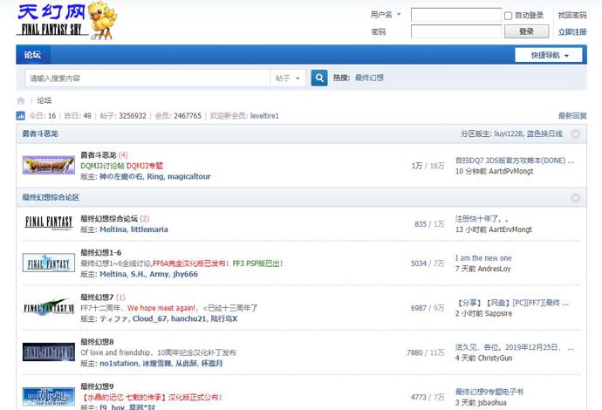The height and width of the screenshot is (410, 602).
Task: Open moderator magicaltour profile
Action: 189,176
